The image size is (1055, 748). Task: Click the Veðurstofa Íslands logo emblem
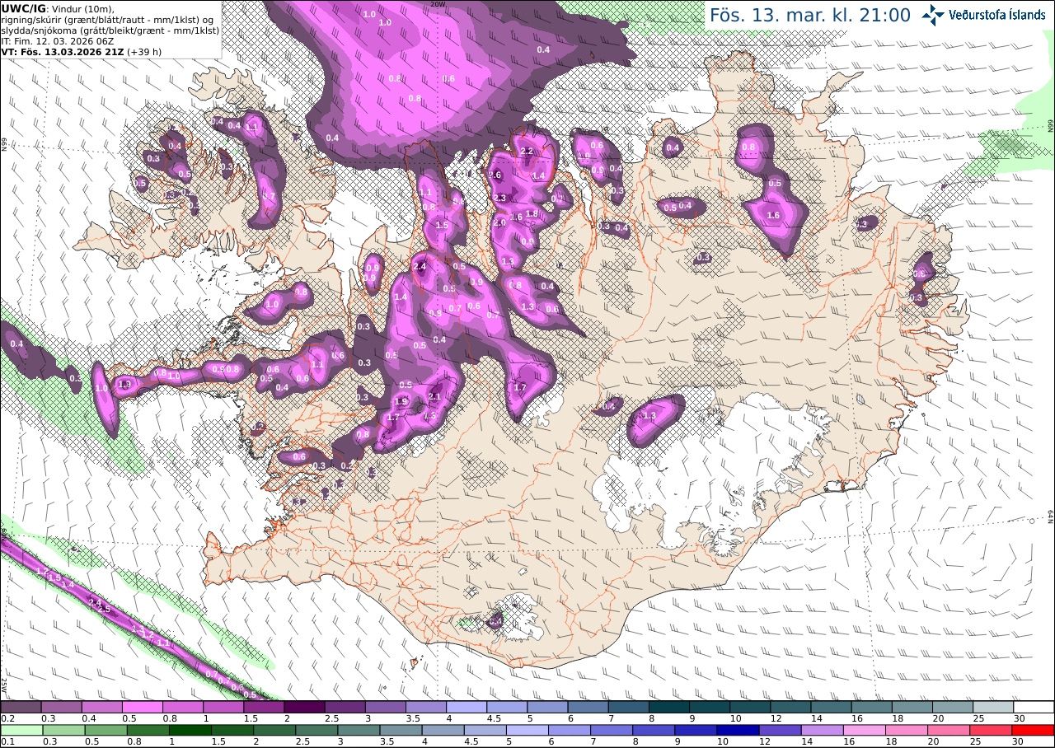coord(934,14)
